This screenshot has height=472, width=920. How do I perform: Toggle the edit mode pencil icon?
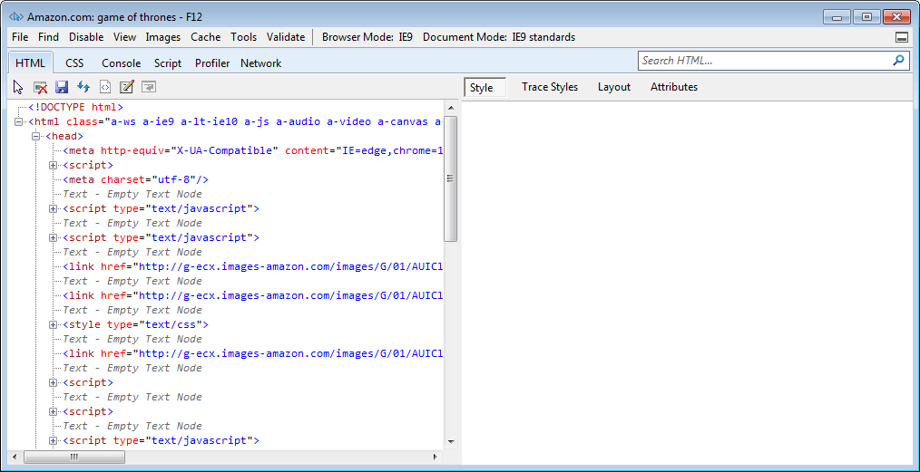point(127,87)
